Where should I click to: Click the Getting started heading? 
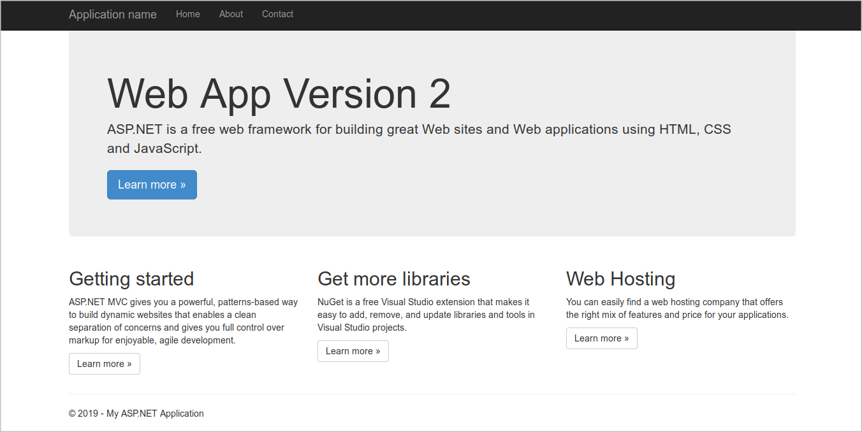pos(131,279)
